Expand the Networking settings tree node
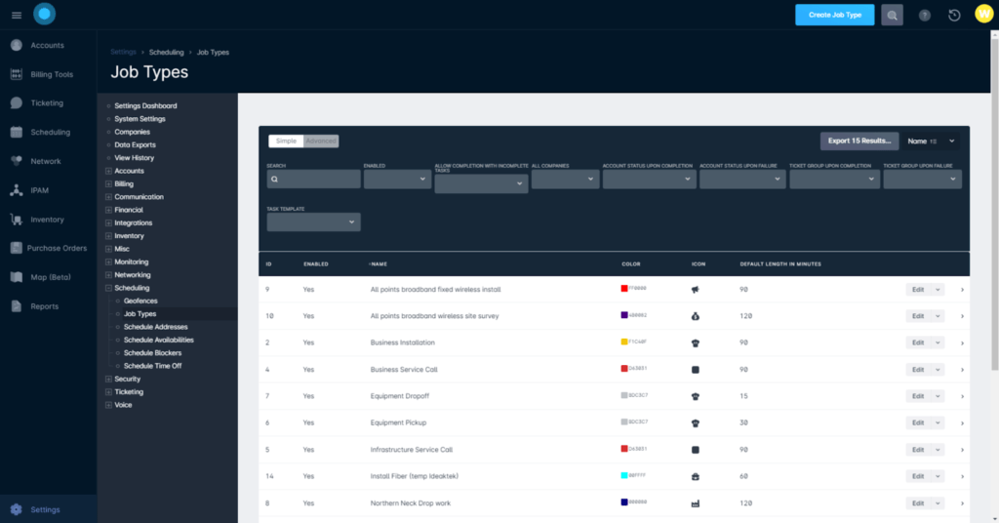999x523 pixels. (x=108, y=275)
